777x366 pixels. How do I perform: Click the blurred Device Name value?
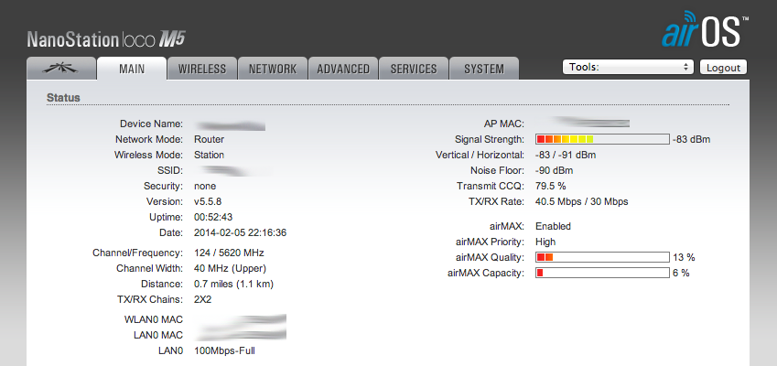point(231,124)
